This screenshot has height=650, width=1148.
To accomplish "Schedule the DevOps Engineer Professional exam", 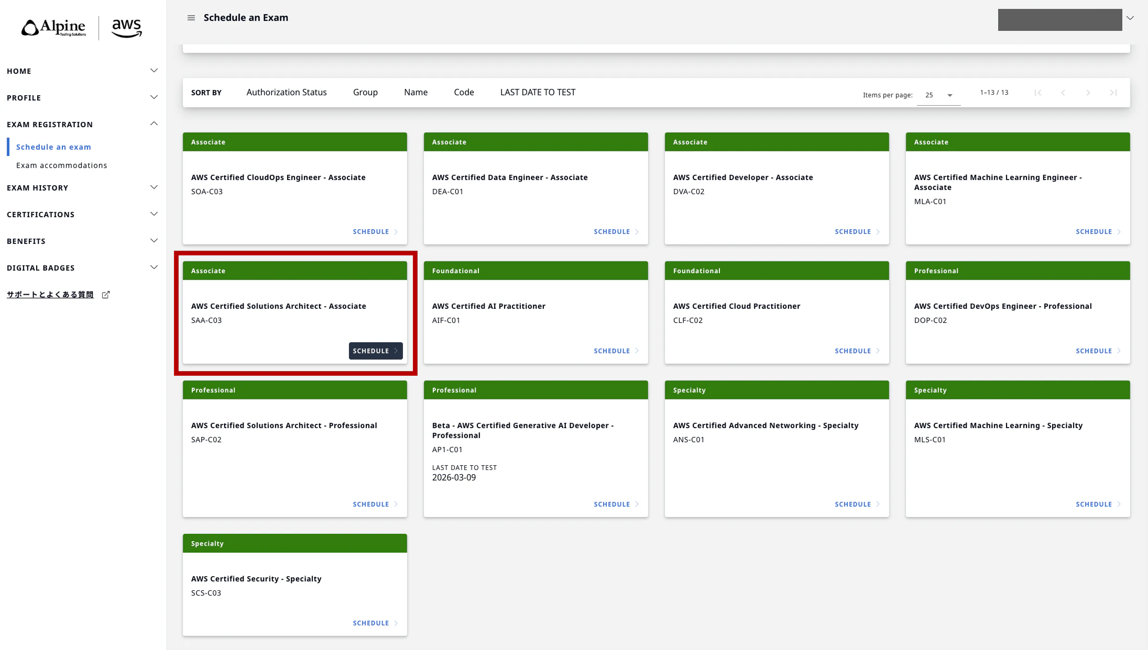I will (1098, 351).
